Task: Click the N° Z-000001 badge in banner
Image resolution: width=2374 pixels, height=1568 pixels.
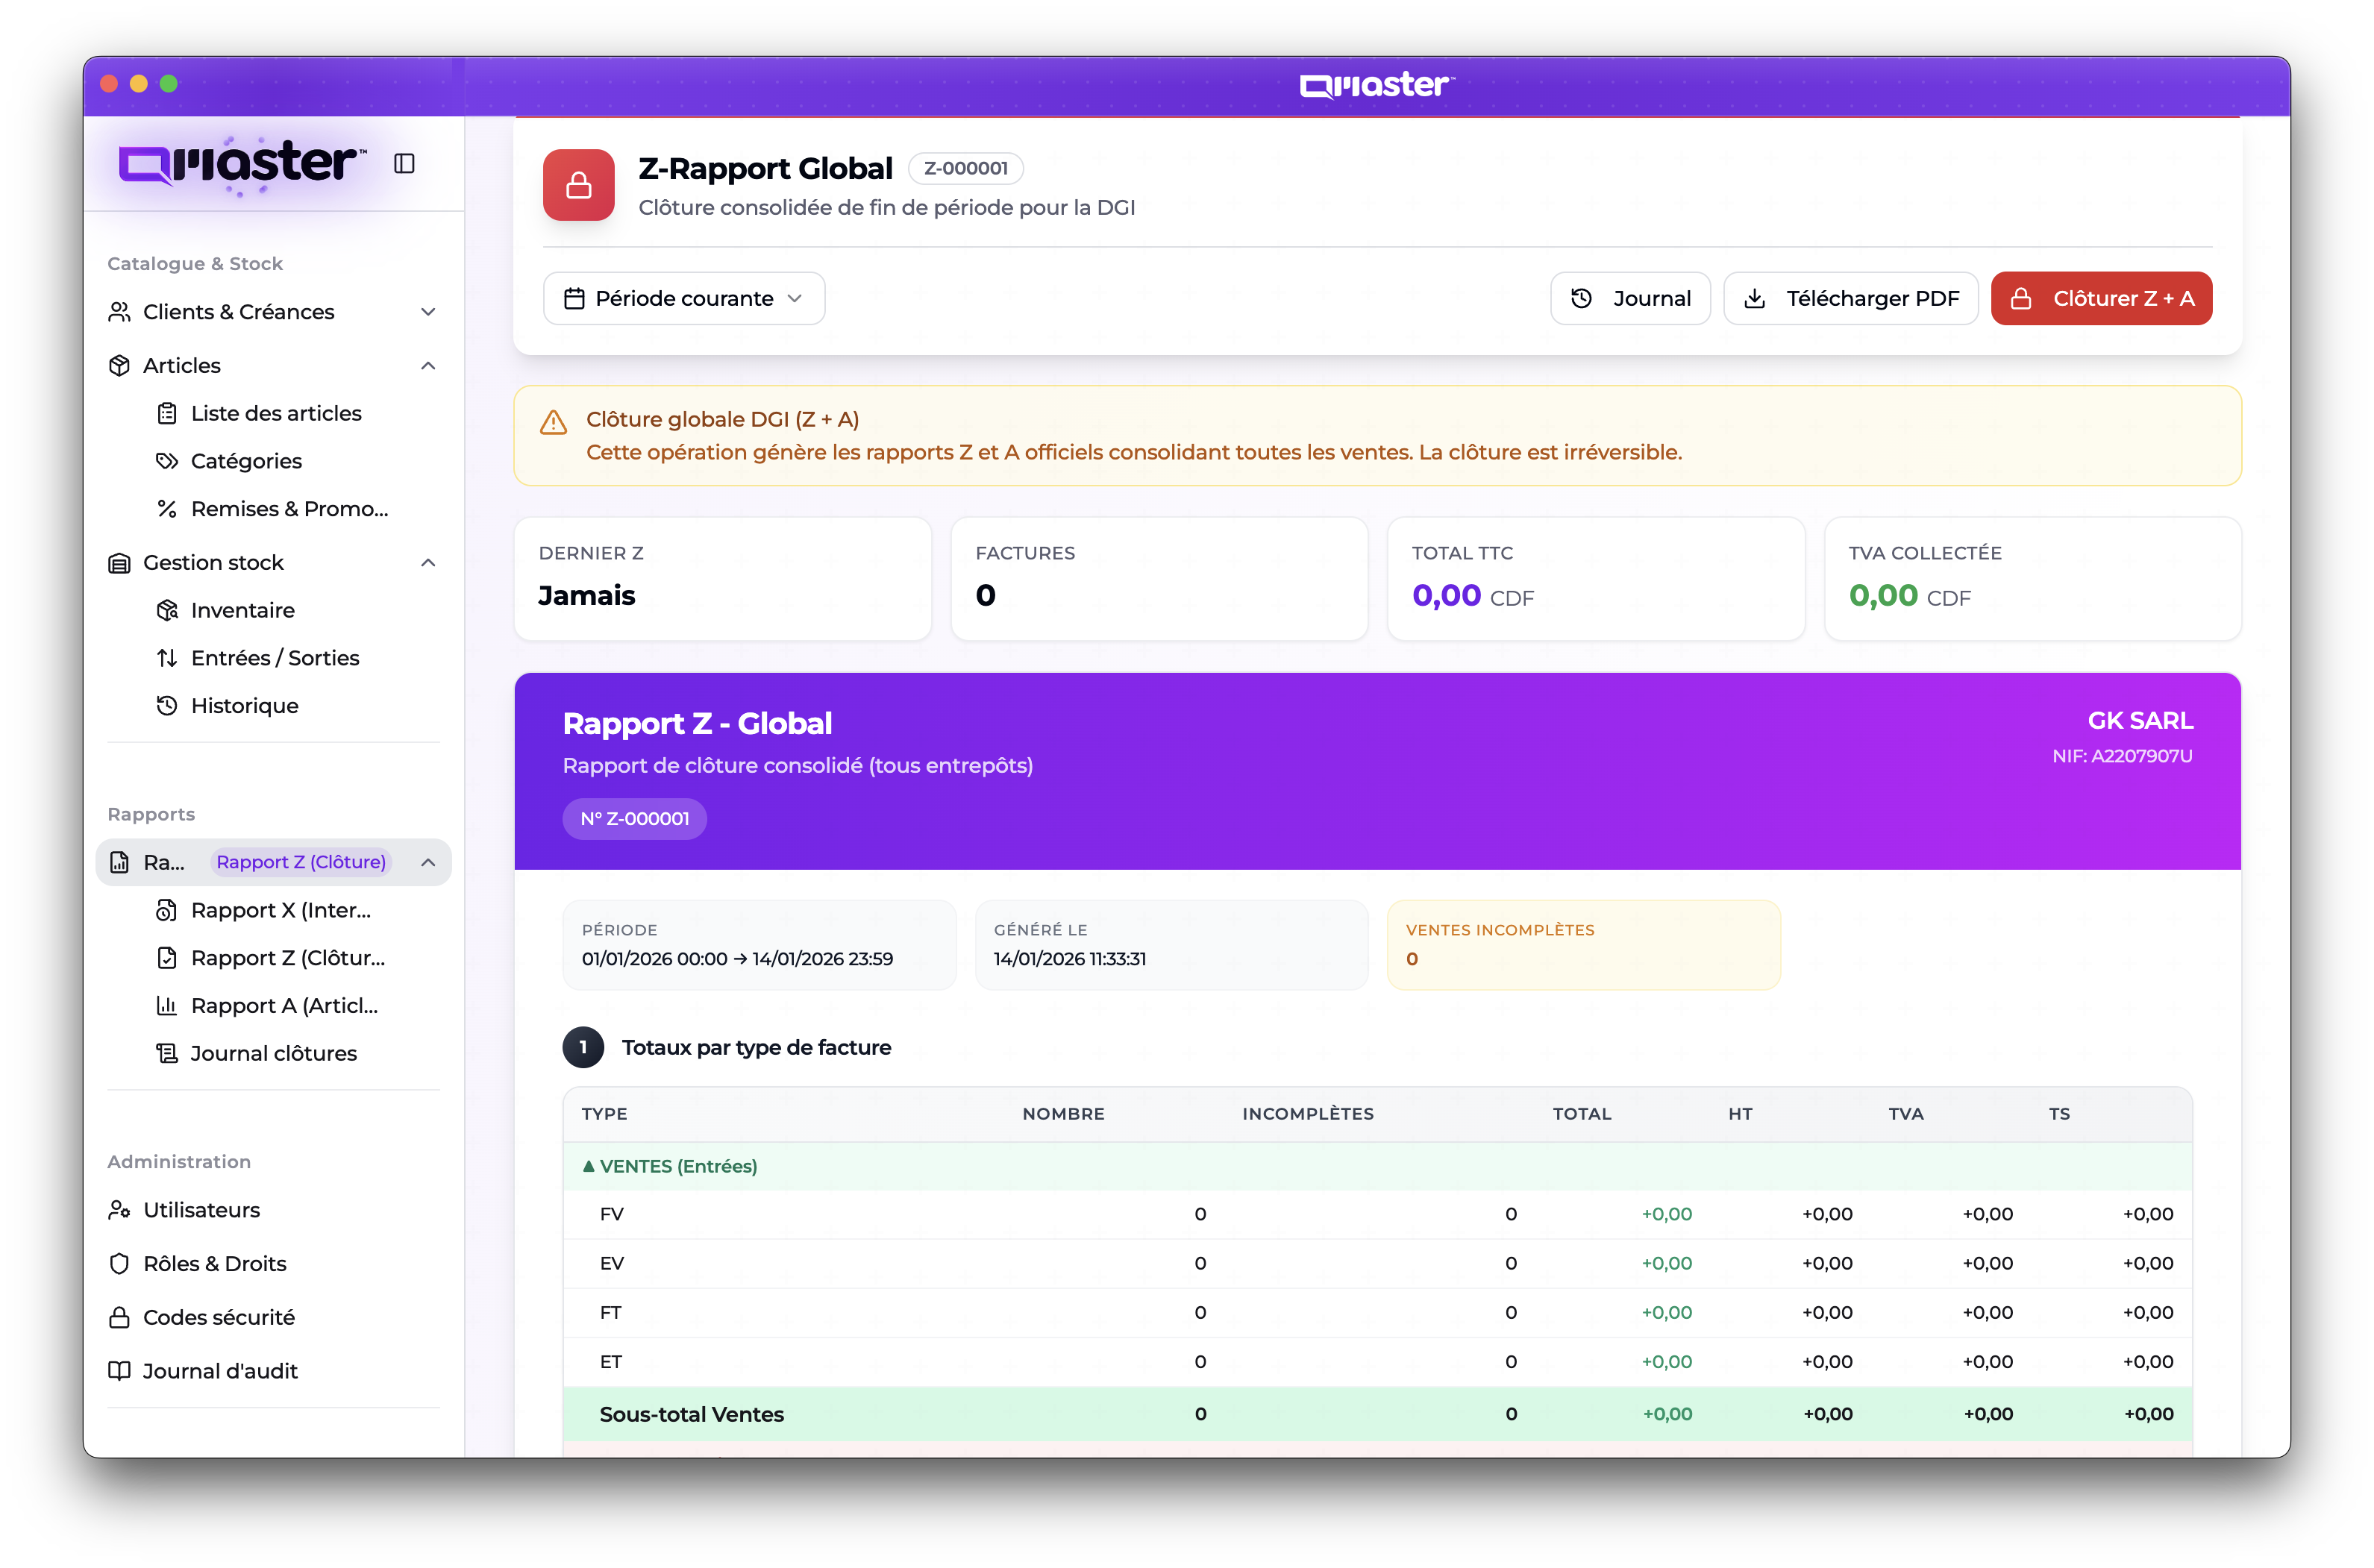Action: pyautogui.click(x=634, y=819)
